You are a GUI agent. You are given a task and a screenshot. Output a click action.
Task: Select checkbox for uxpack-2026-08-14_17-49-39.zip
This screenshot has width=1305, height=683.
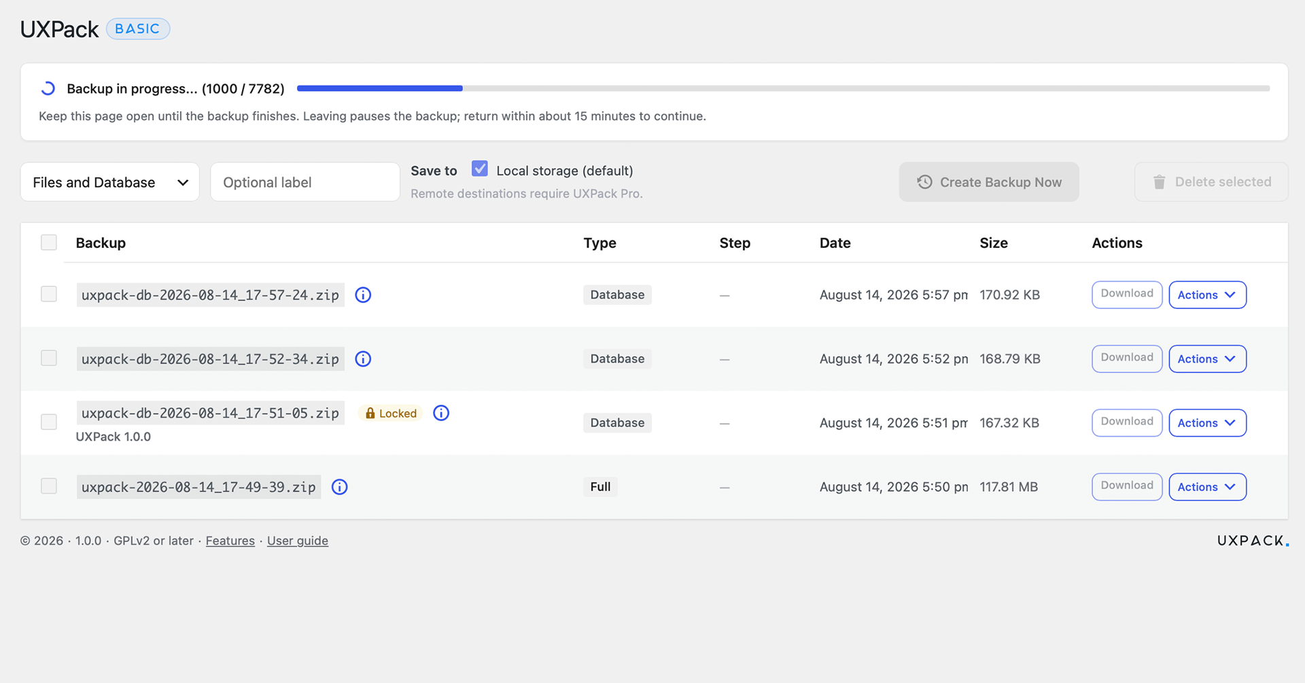pyautogui.click(x=49, y=486)
